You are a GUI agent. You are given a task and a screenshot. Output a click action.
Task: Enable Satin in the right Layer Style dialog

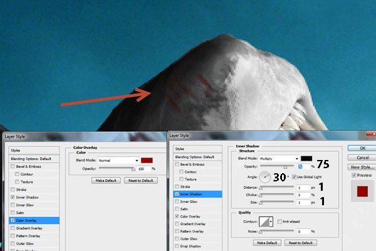(177, 209)
